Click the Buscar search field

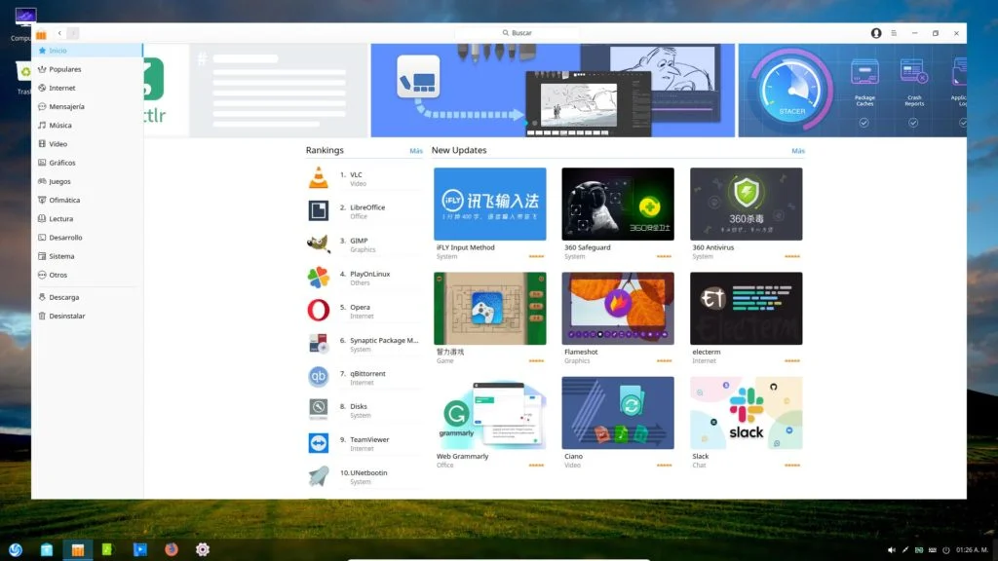pos(517,33)
